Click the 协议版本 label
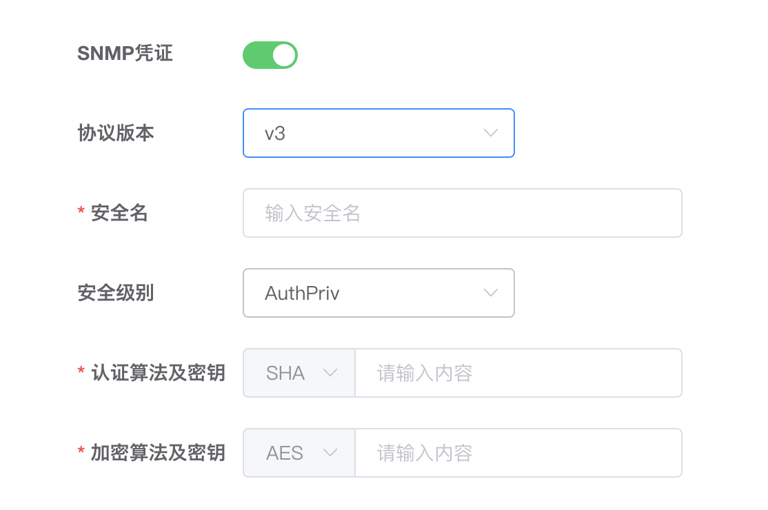 click(116, 133)
